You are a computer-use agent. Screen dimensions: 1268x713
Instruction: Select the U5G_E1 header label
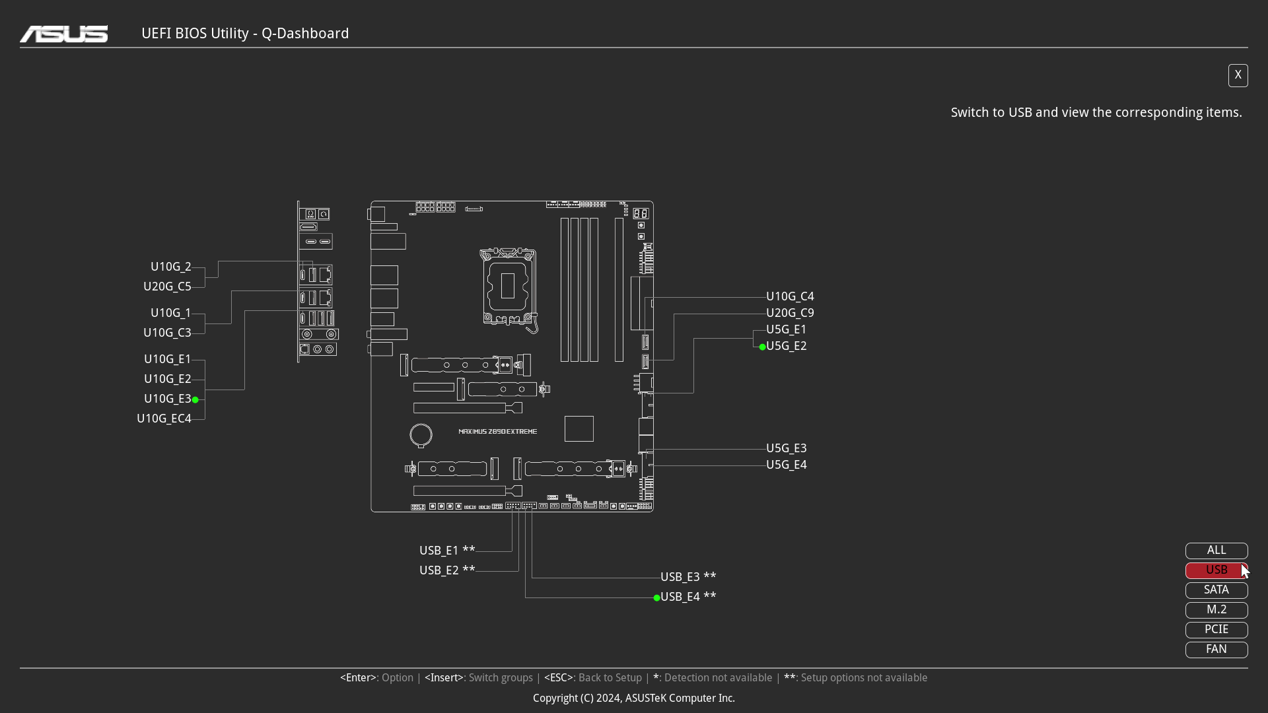[x=787, y=329]
